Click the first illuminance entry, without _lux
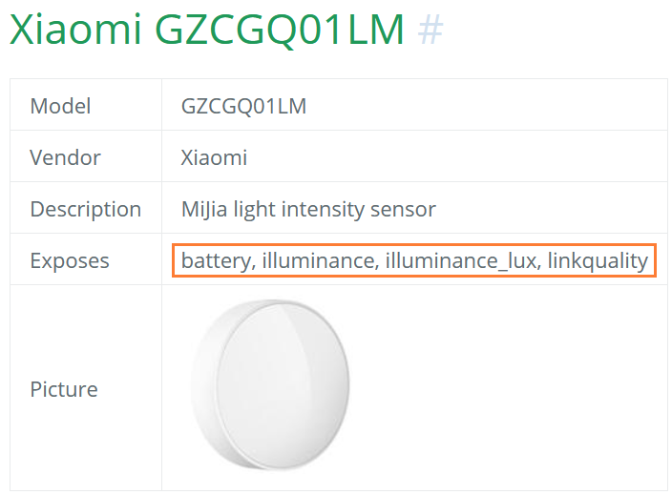This screenshot has width=672, height=495. point(319,260)
